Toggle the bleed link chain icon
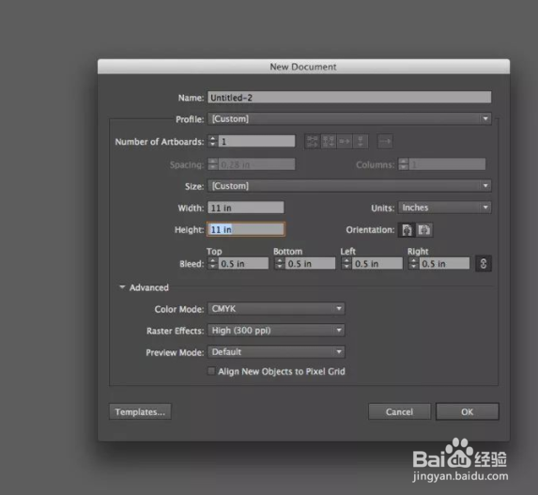Viewport: 538px width, 495px height. (484, 264)
